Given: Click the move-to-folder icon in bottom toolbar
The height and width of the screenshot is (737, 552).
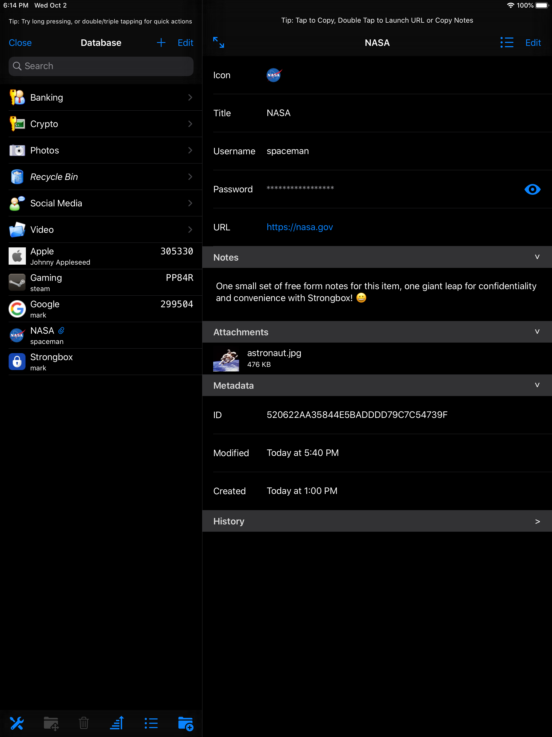Looking at the screenshot, I should 51,723.
